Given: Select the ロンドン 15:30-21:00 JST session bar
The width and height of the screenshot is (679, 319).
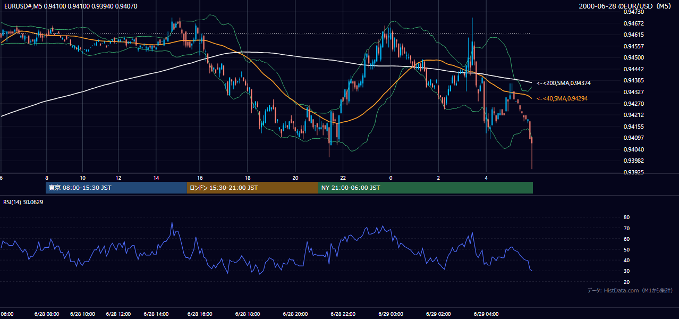Looking at the screenshot, I should 252,188.
